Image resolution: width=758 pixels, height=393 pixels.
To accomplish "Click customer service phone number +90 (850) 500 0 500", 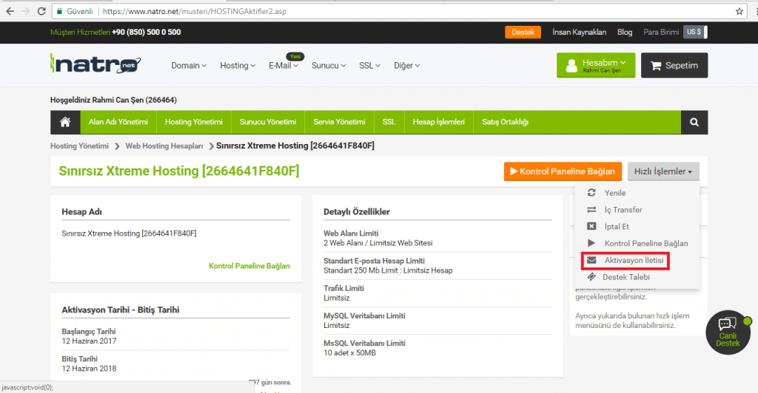I will coord(147,32).
